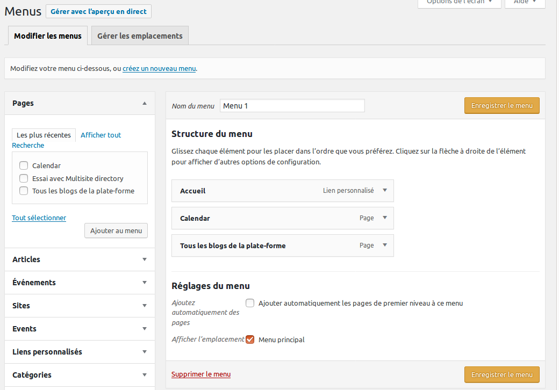Expand the Accueil menu item options

pyautogui.click(x=384, y=190)
